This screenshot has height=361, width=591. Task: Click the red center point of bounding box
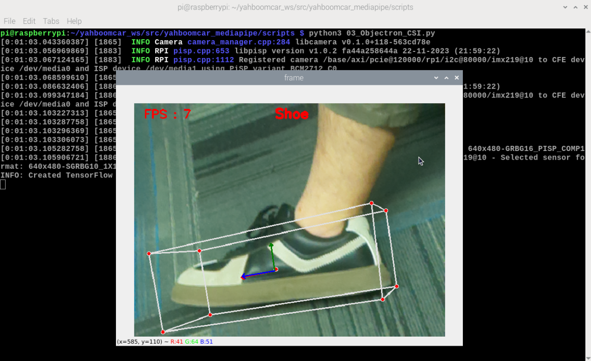click(276, 269)
